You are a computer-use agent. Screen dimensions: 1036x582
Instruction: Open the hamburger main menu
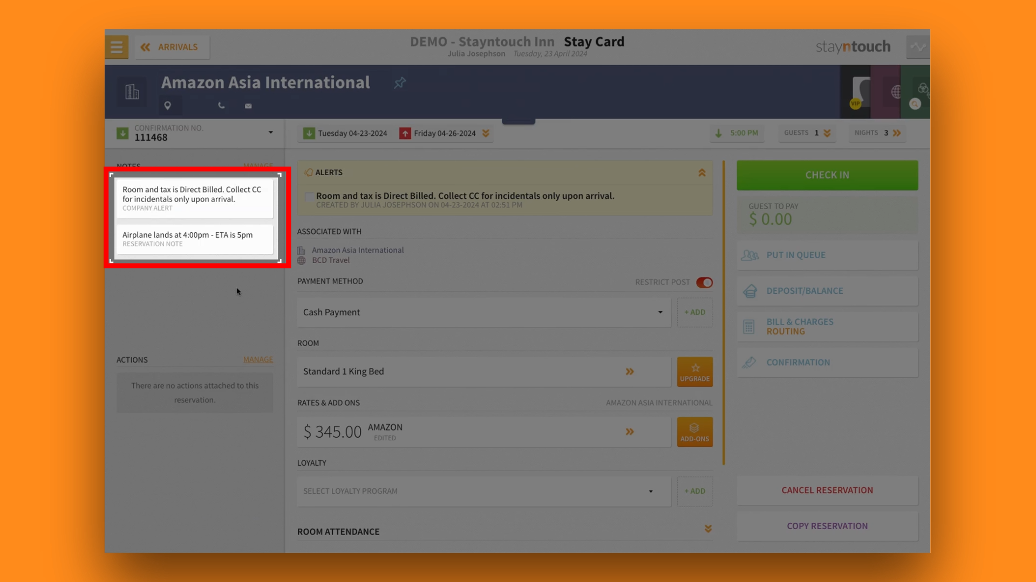(x=117, y=47)
